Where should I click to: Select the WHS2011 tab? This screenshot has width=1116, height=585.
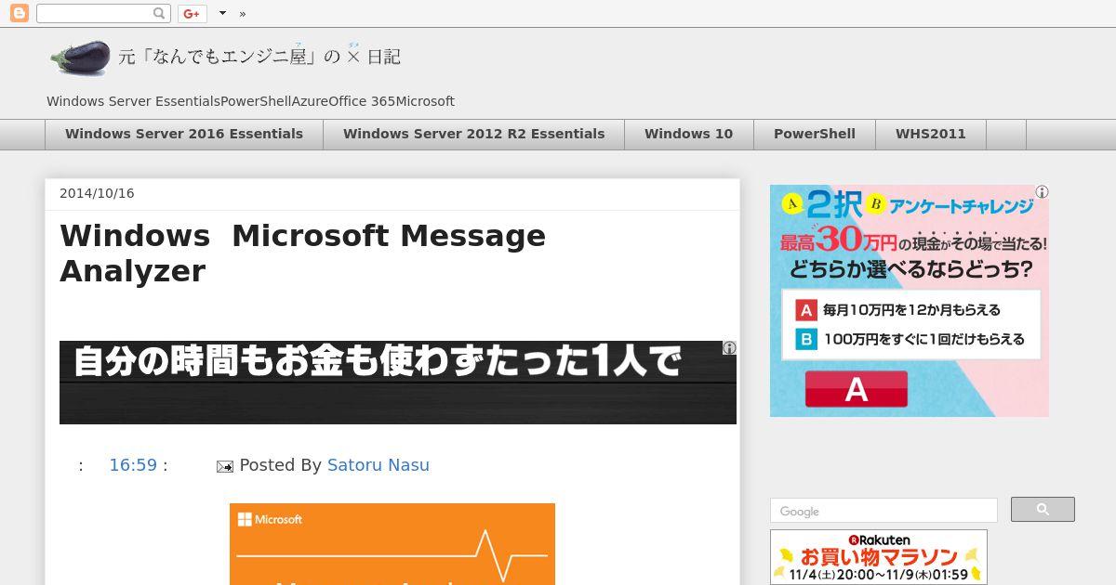click(930, 134)
